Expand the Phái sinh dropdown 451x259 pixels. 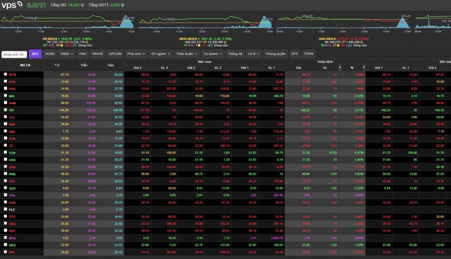[136, 53]
